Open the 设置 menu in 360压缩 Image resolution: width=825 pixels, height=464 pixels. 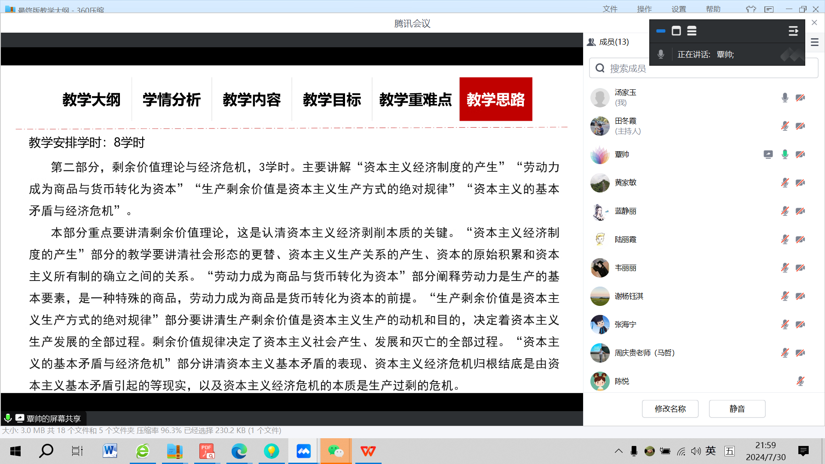[x=678, y=9]
